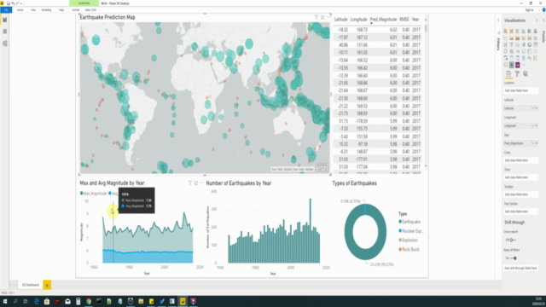
Task: Toggle Explosion in the Type legend
Action: point(408,240)
